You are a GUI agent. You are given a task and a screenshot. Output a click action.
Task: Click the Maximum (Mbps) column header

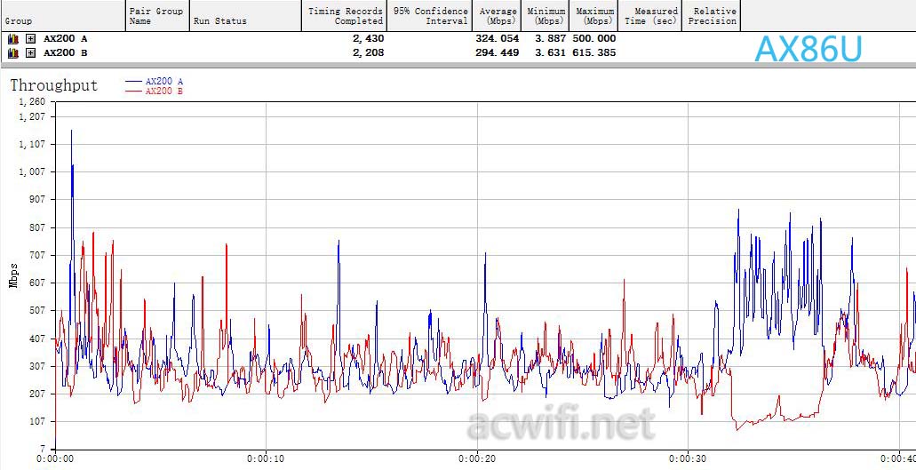pos(593,16)
